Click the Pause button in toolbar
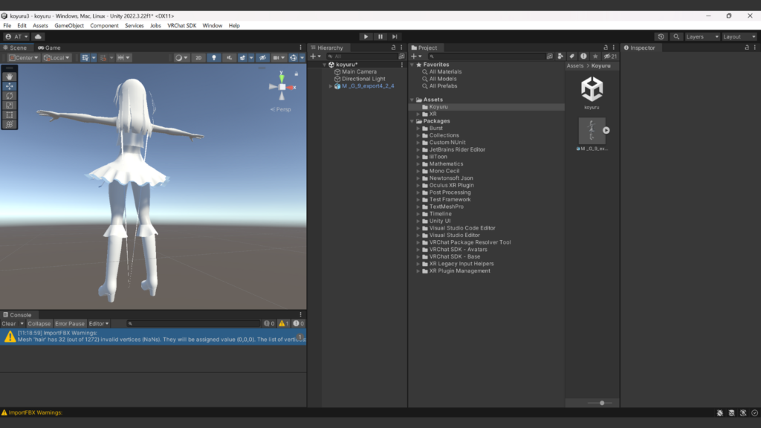This screenshot has height=428, width=761. tap(380, 36)
